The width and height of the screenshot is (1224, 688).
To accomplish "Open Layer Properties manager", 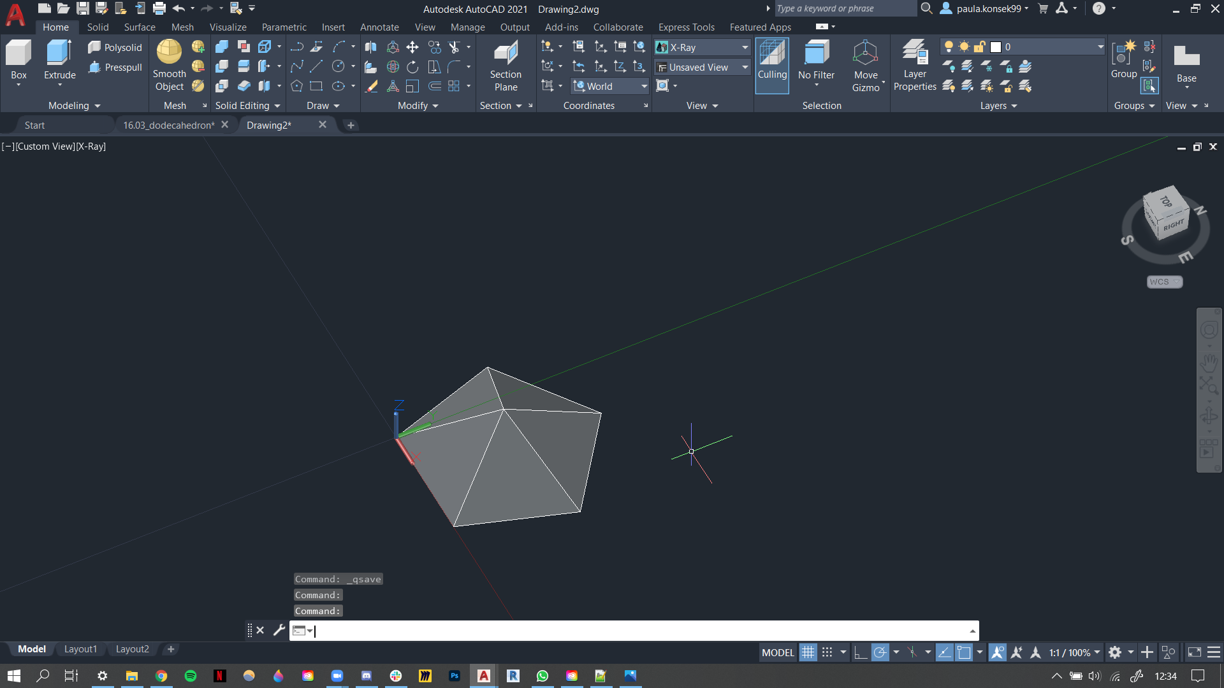I will tap(915, 66).
